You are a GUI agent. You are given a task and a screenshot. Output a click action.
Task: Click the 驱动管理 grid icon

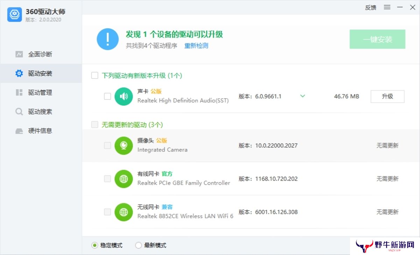point(19,93)
